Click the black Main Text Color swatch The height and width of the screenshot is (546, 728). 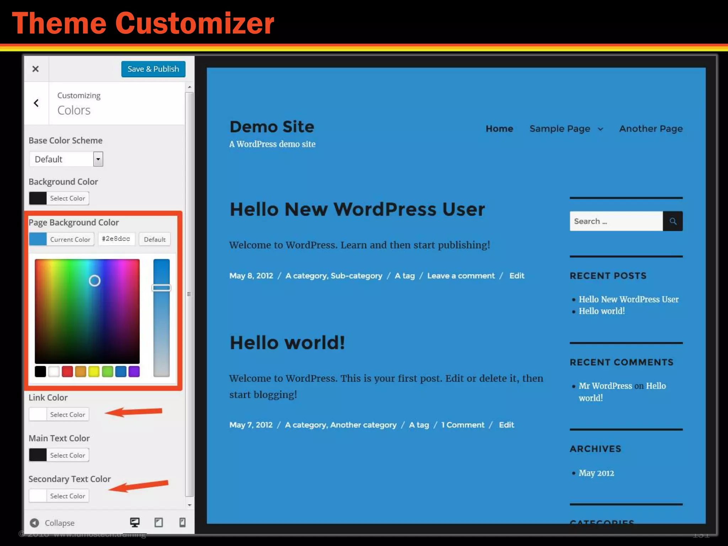pos(38,455)
